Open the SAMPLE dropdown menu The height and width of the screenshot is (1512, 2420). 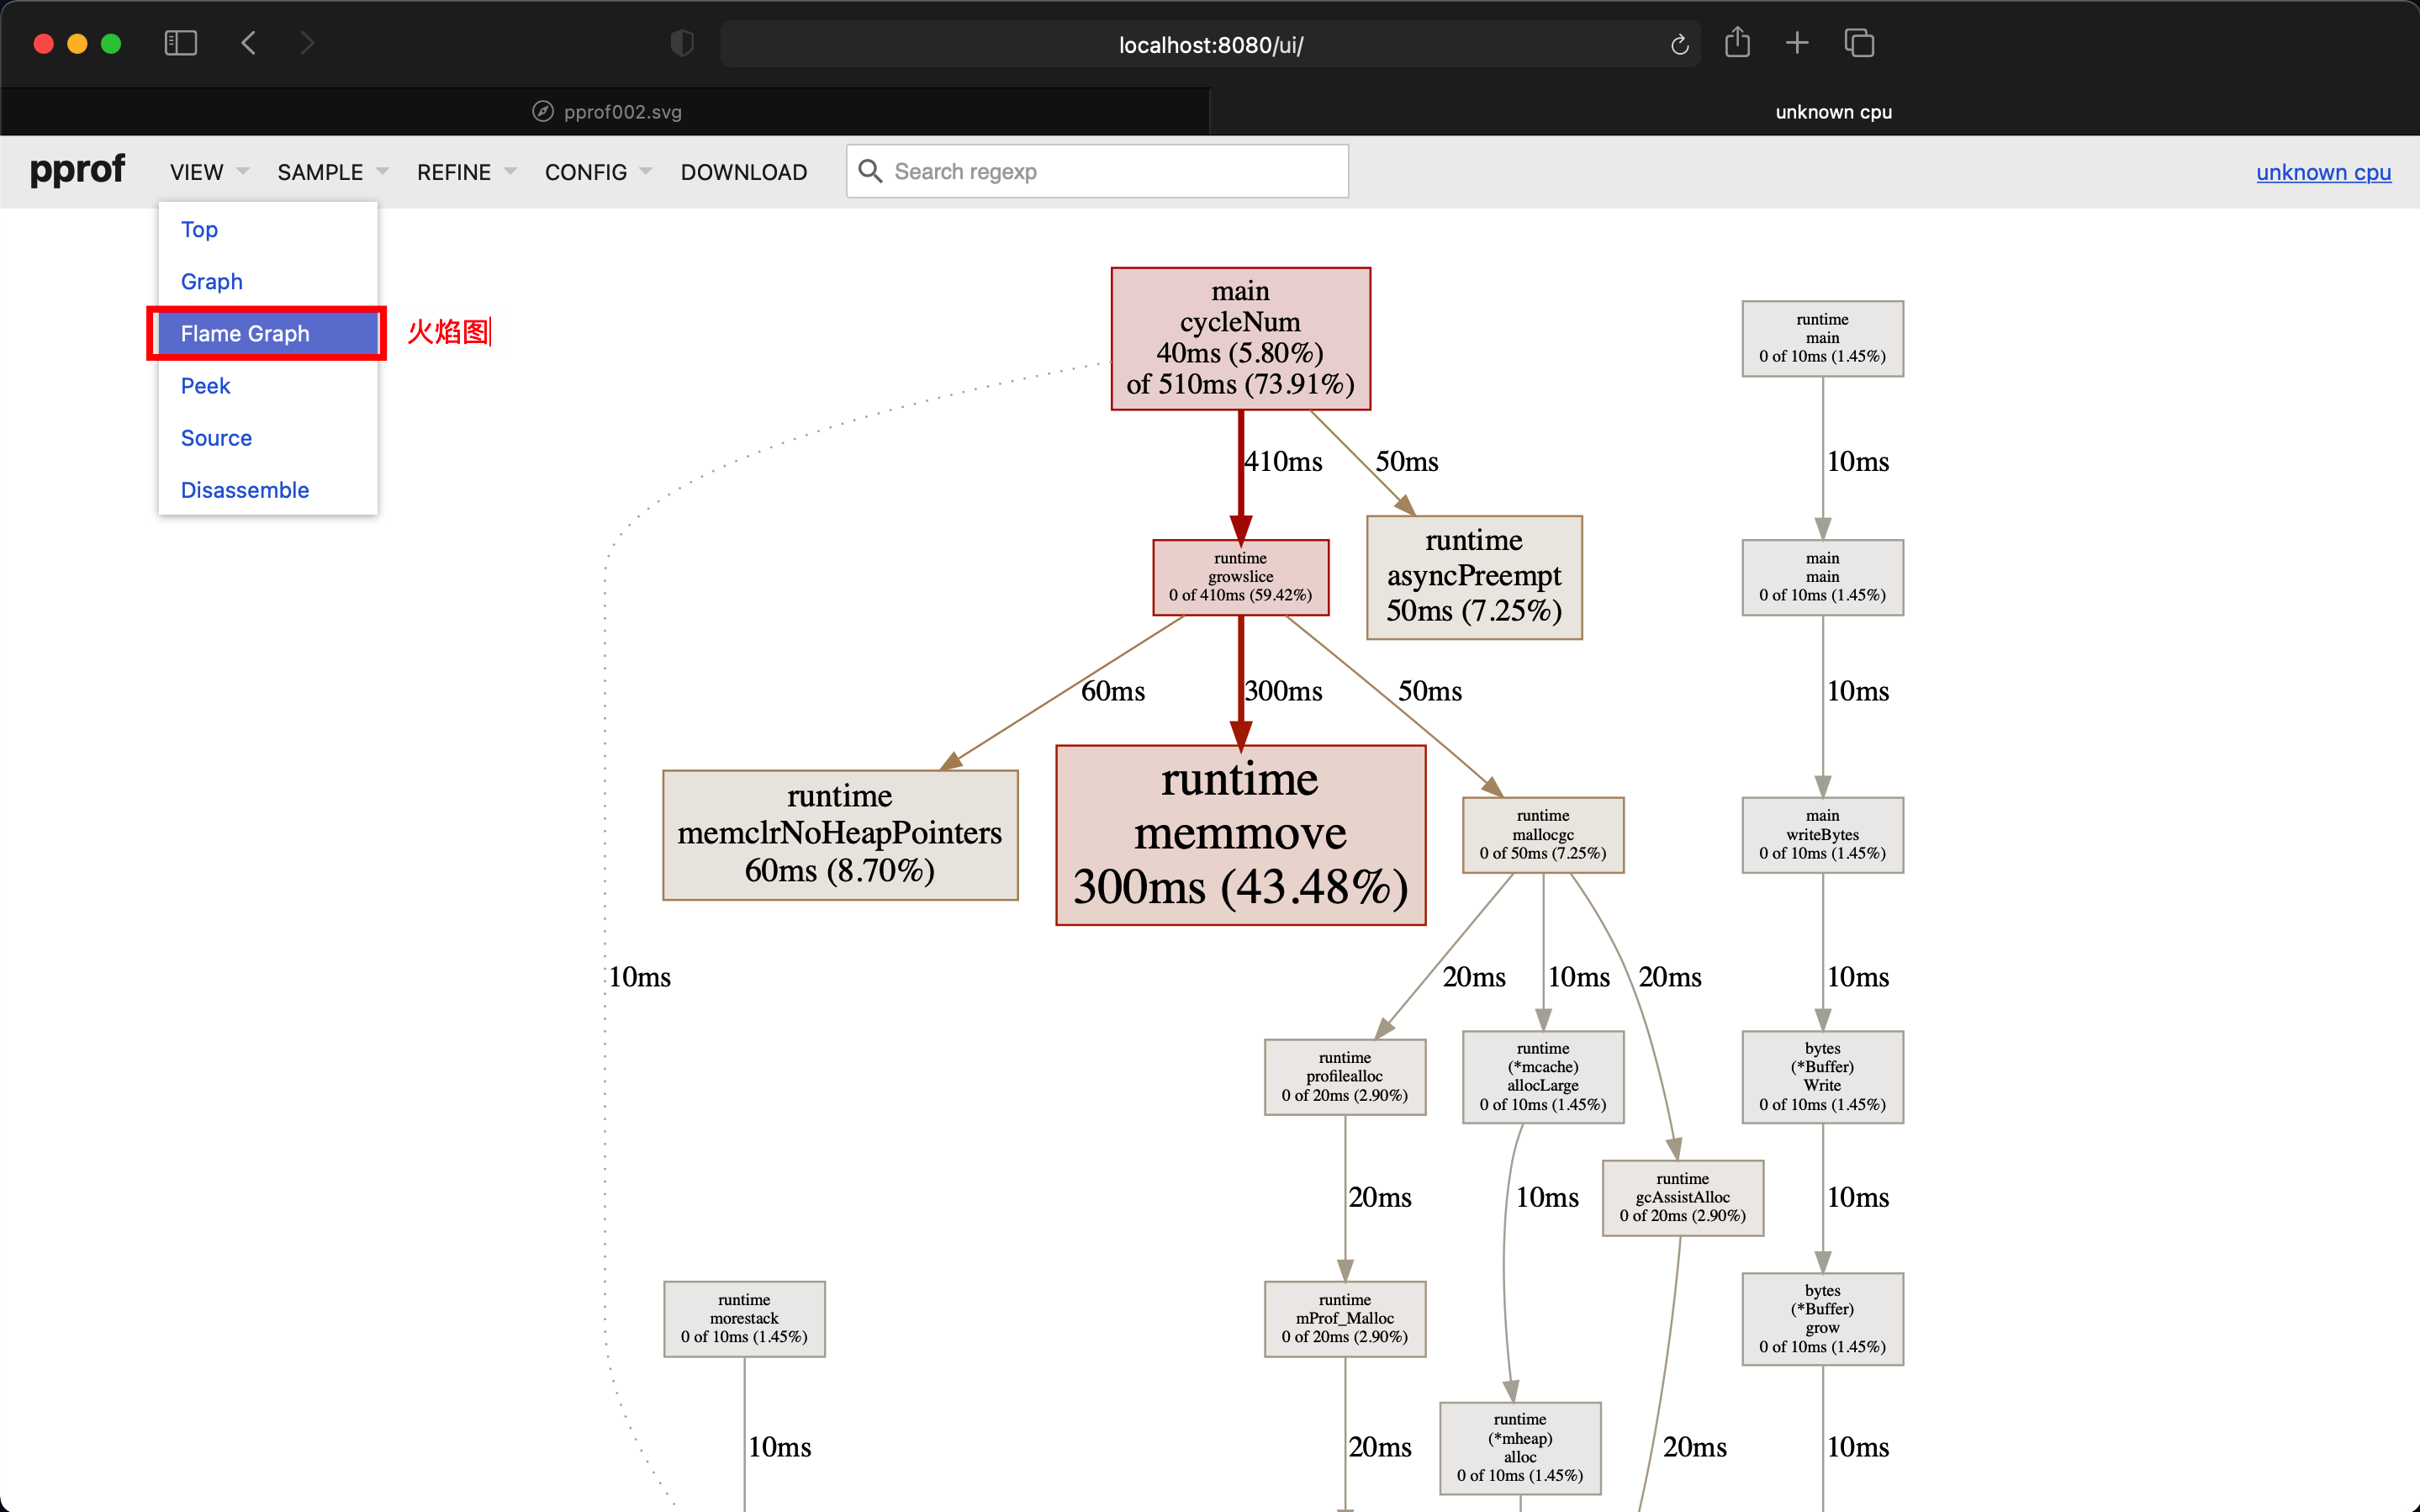(332, 172)
